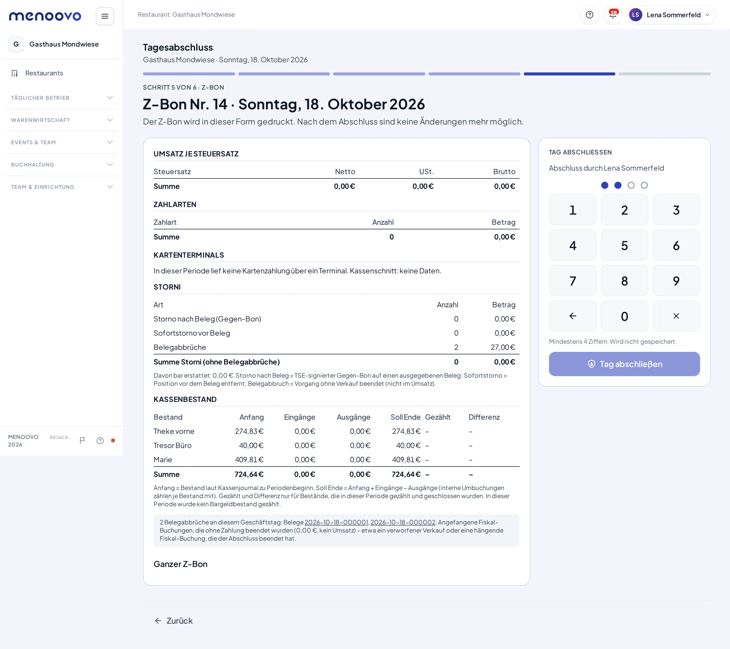Click the flag icon in sidebar footer
The image size is (730, 649).
[x=82, y=440]
